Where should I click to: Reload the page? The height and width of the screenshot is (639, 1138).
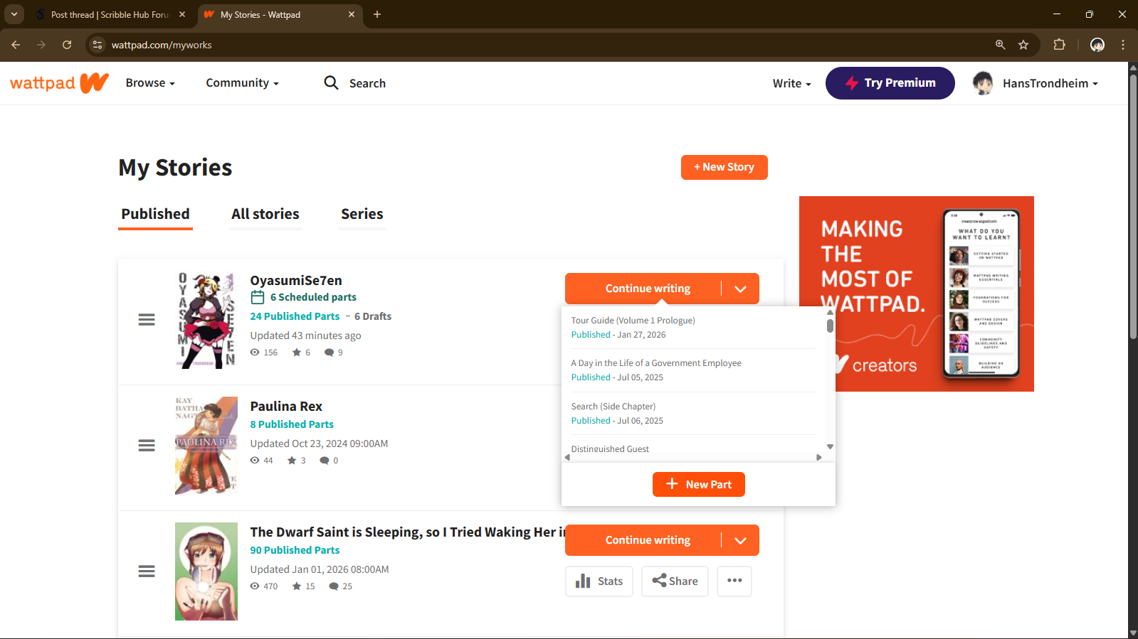point(67,45)
